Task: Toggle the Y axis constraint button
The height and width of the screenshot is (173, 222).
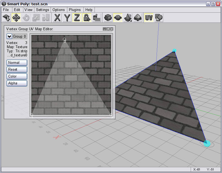Action: click(x=67, y=18)
